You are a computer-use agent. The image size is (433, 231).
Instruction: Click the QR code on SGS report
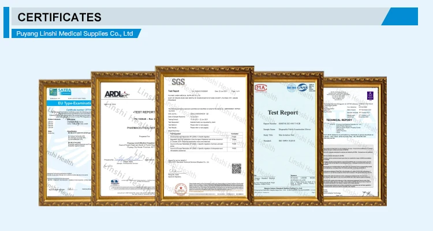pos(236,168)
